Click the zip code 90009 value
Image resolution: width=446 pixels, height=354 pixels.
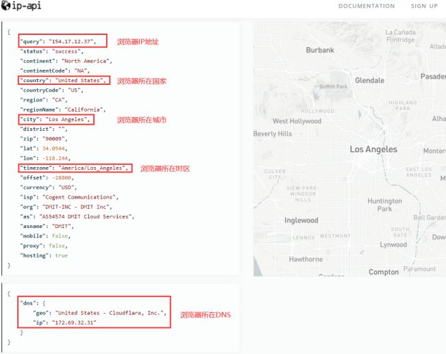tap(62, 138)
